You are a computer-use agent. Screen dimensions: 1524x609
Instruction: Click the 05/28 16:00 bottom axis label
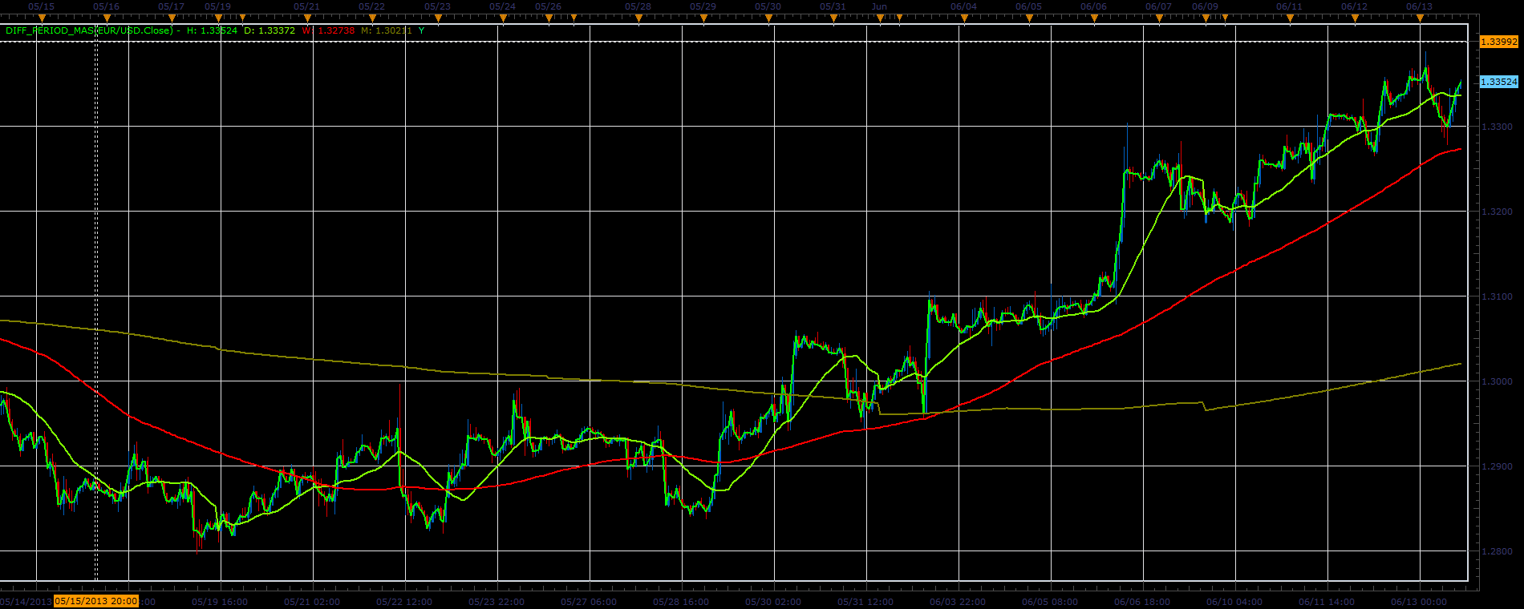(681, 602)
